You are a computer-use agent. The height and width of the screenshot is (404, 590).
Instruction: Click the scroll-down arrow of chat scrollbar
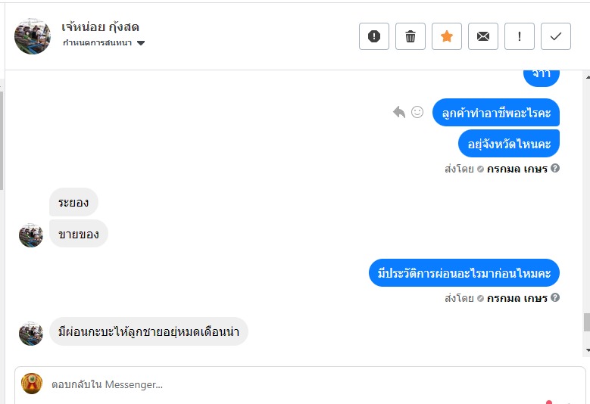586,350
